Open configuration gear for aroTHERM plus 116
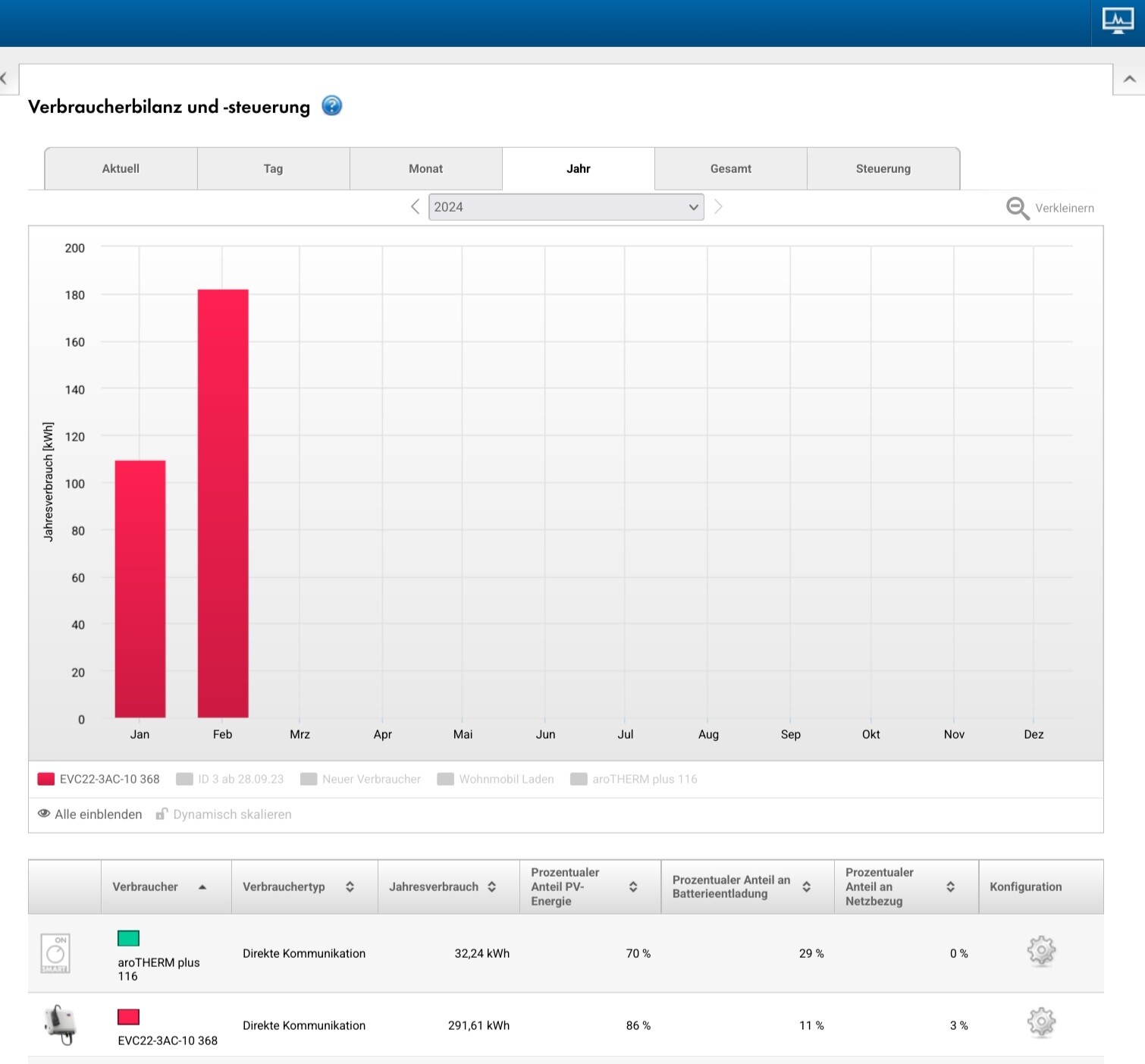This screenshot has height=1064, width=1145. [1040, 951]
